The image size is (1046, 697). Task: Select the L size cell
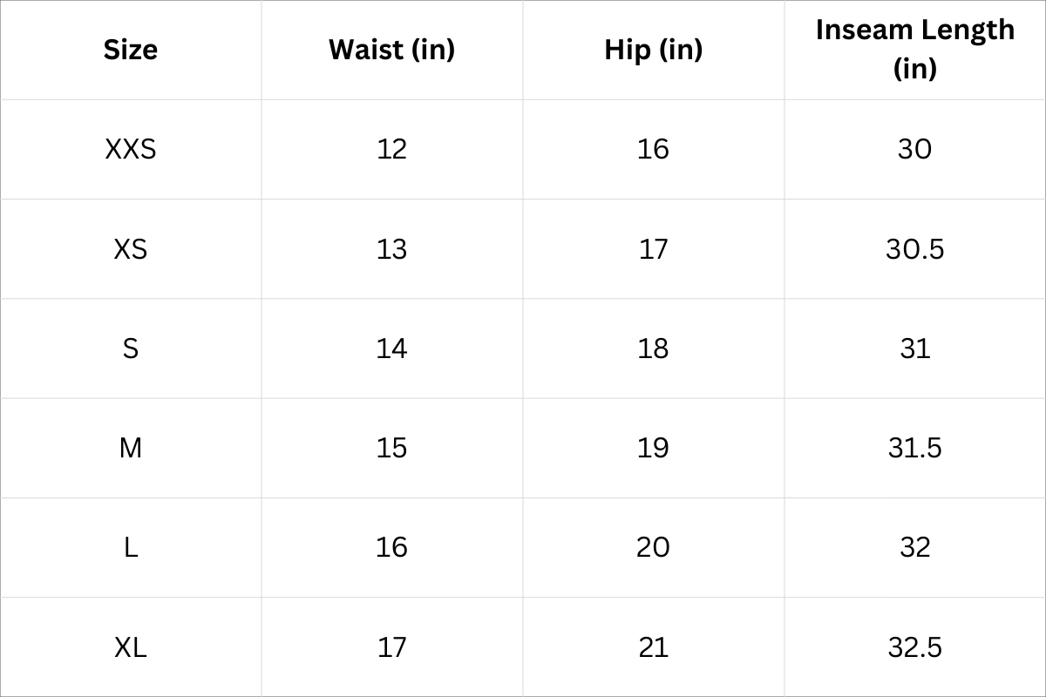pyautogui.click(x=131, y=547)
